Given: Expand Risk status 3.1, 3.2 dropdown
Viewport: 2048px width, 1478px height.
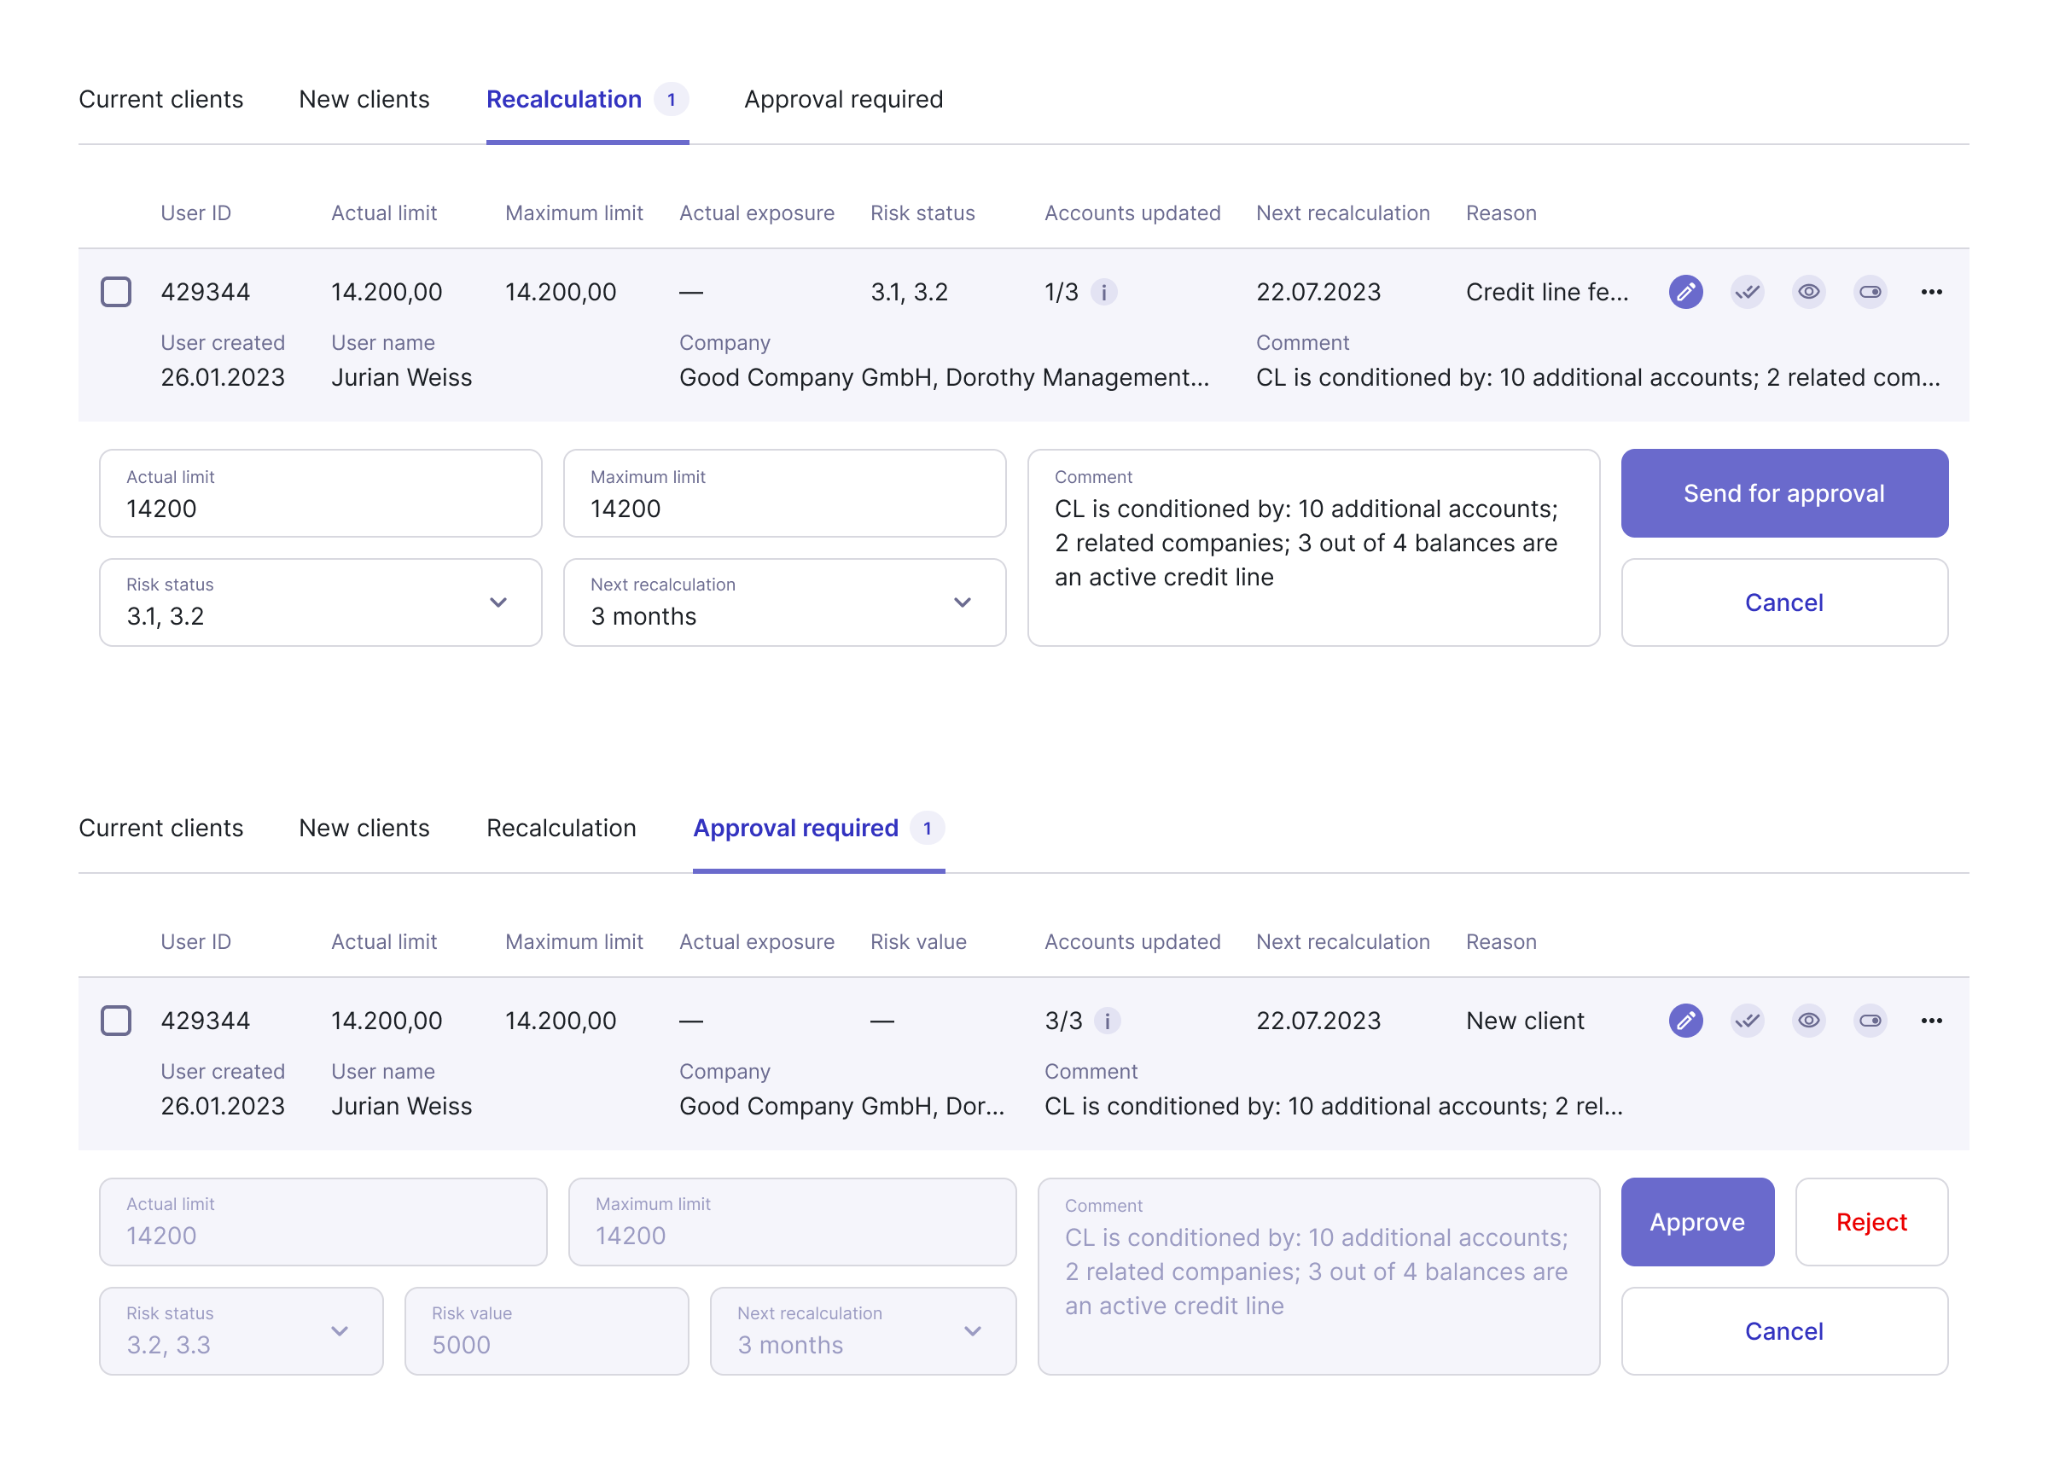Looking at the screenshot, I should (320, 602).
